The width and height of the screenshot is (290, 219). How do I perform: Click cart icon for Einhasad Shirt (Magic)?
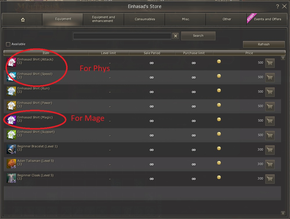(270, 121)
